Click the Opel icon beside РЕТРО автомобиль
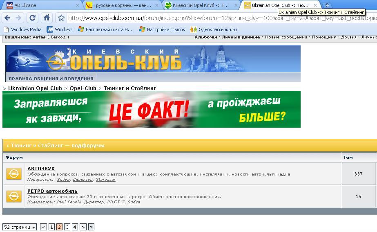 [14, 196]
